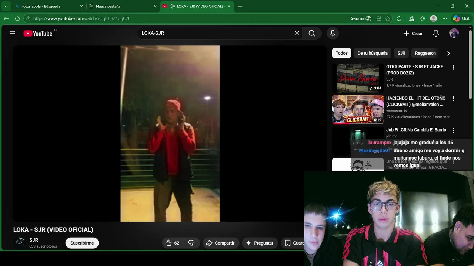Open the split screen address-bar icon

coord(379,18)
